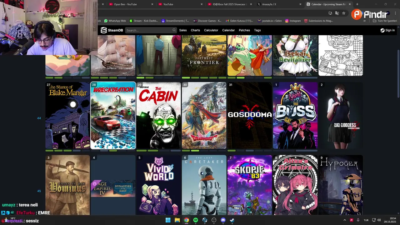Click the TUR keyboard language indicator
The image size is (400, 225).
[366, 220]
